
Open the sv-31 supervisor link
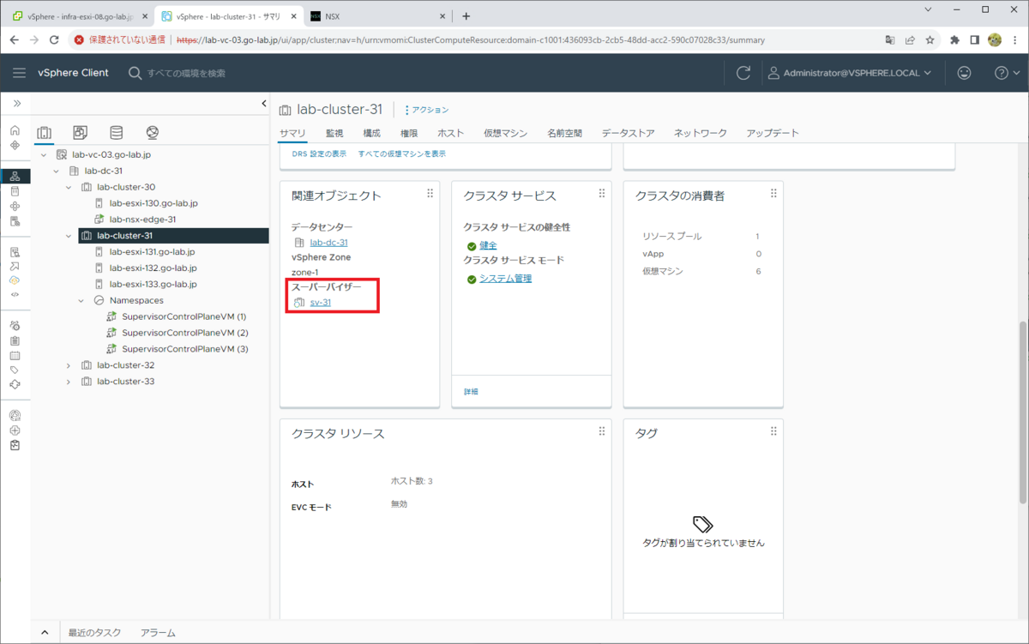pos(320,303)
